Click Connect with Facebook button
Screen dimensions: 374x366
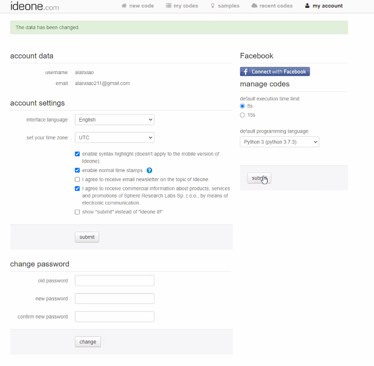(x=275, y=72)
